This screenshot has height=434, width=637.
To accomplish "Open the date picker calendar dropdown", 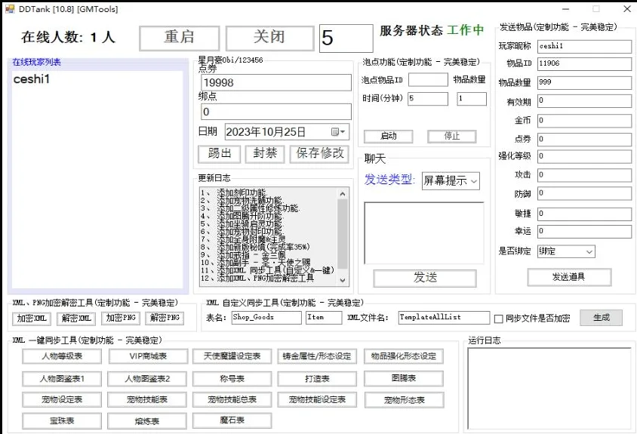I will pos(338,131).
